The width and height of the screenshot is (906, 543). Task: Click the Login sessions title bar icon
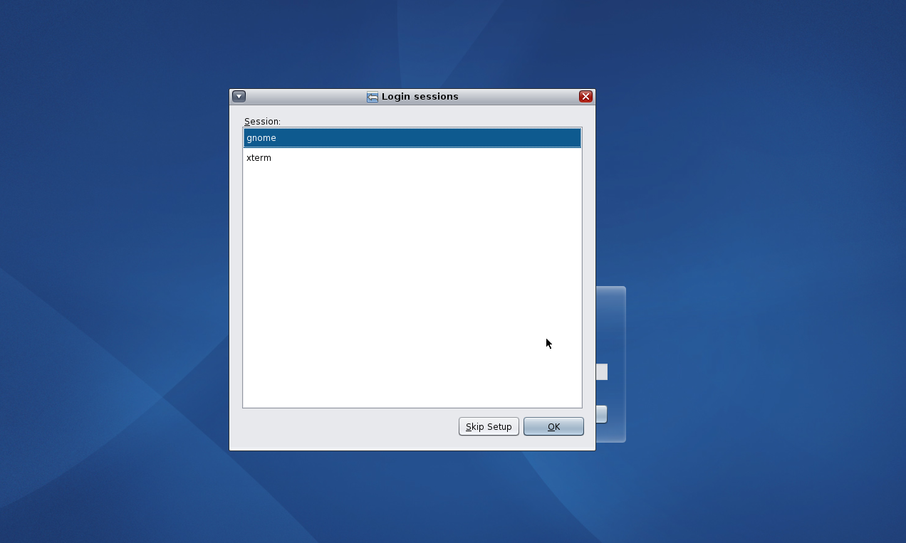372,96
